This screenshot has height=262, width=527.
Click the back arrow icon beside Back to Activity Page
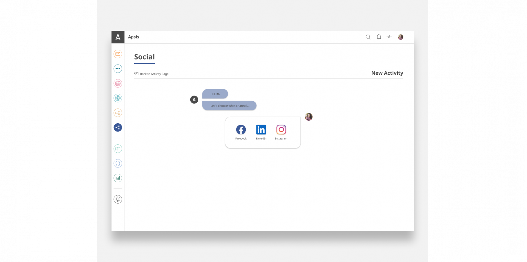coord(136,74)
